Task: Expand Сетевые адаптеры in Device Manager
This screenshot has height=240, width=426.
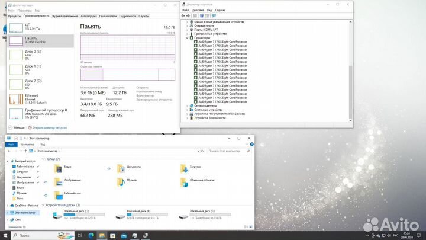Action: pos(188,105)
